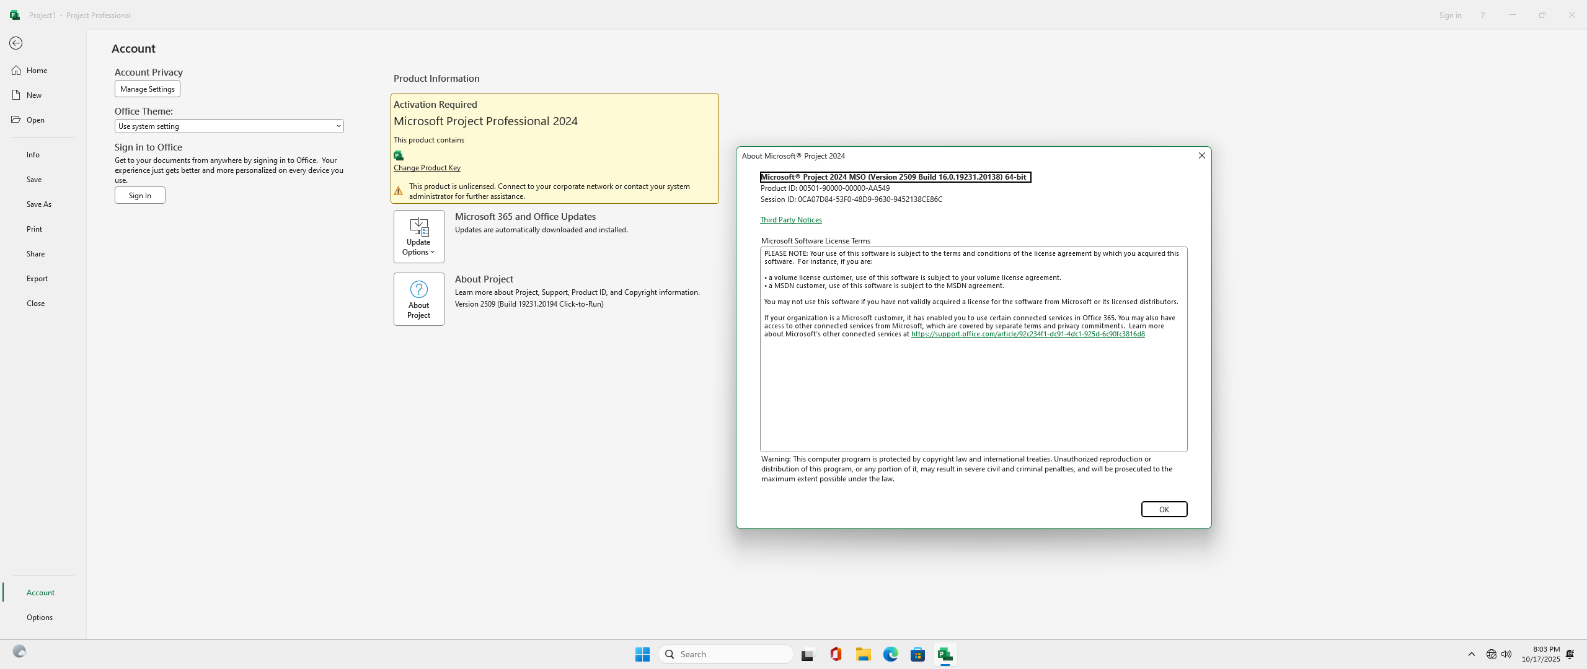Open the Export menu item
This screenshot has height=669, width=1587.
(37, 279)
